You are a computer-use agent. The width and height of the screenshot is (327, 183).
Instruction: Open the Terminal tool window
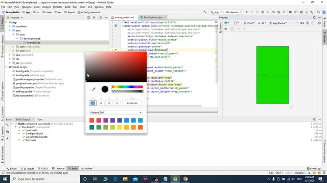coord(58,168)
